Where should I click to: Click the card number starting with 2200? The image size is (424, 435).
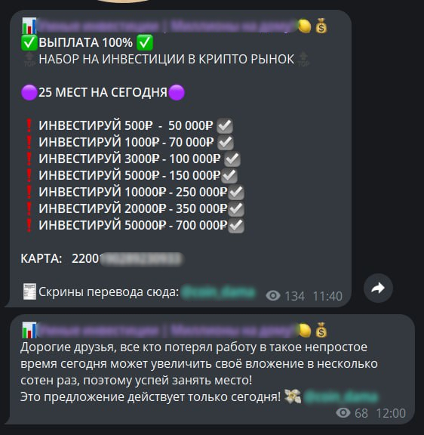click(x=127, y=259)
